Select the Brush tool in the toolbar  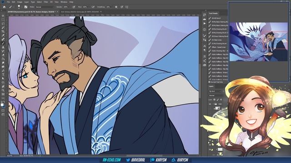click(x=3, y=43)
